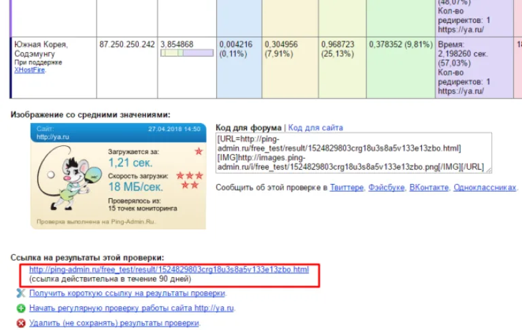Screen dimensions: 522x330
Task: Share this check on Фэйсбуке
Action: click(386, 187)
